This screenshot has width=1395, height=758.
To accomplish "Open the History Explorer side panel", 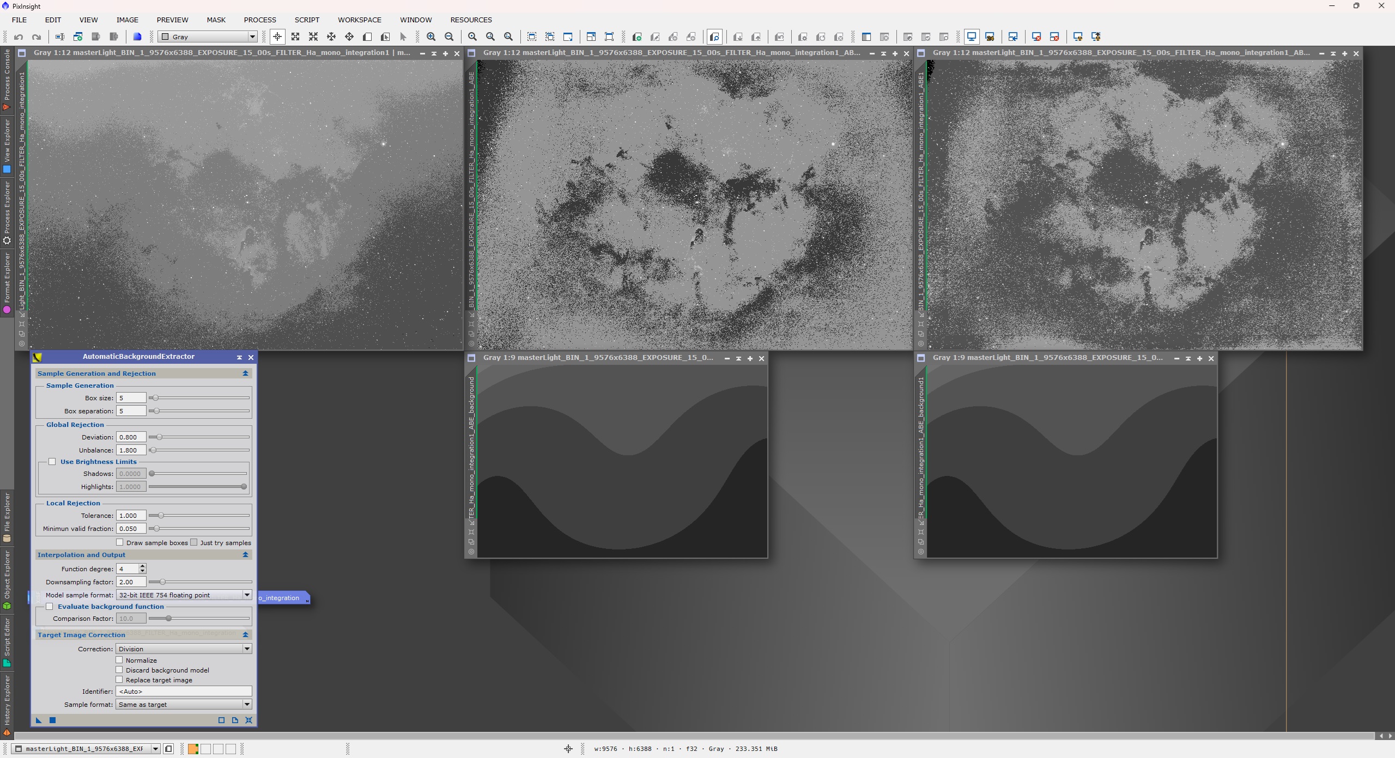I will (x=7, y=706).
